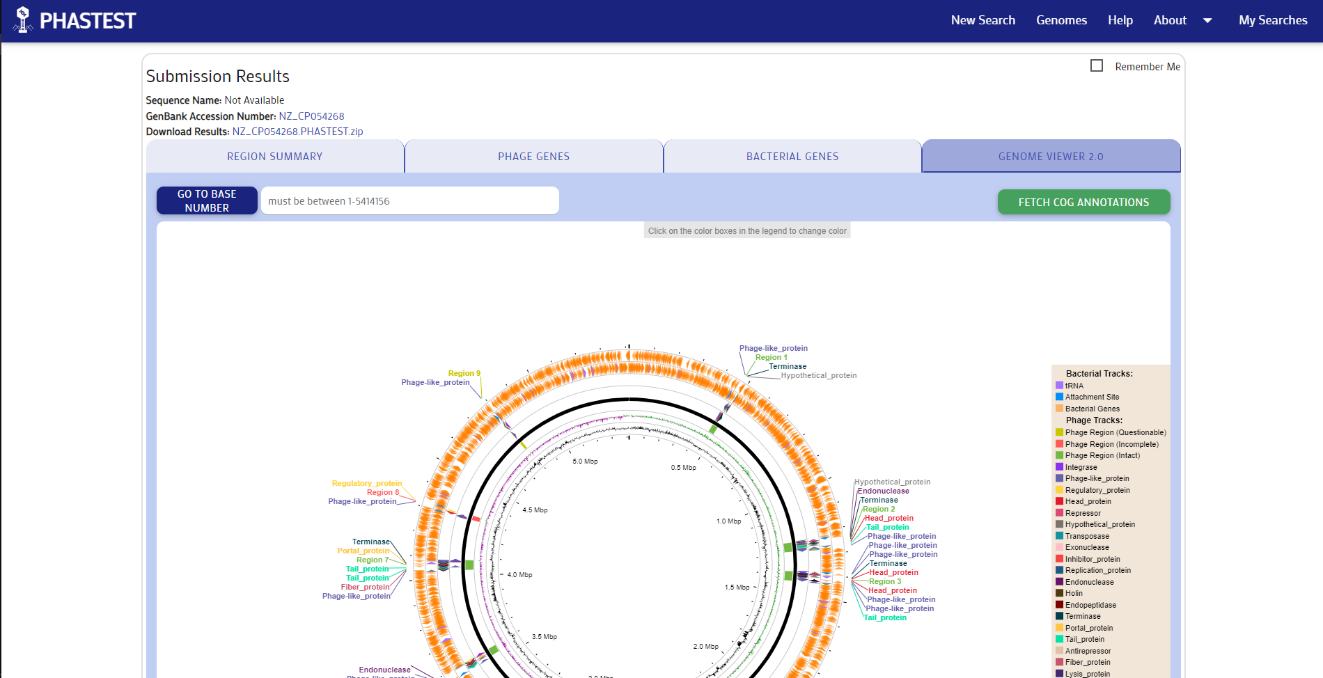Open the Bacterial Genes tab
This screenshot has width=1323, height=678.
coord(792,157)
